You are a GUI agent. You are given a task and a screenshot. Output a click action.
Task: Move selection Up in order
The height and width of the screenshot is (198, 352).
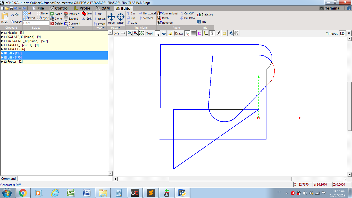[98, 14]
